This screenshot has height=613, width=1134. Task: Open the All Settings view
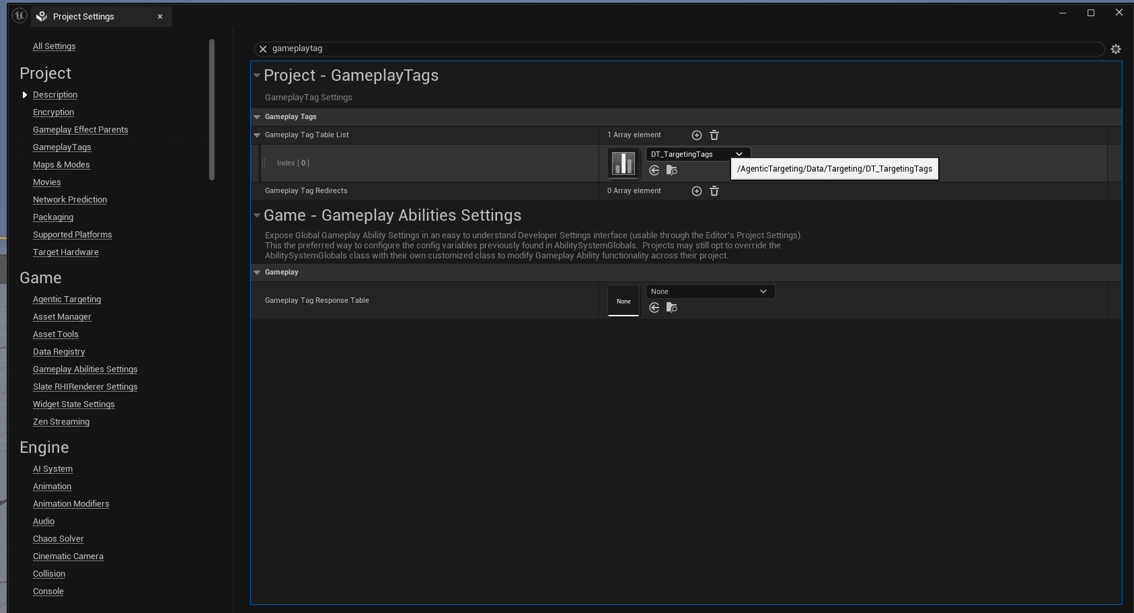point(54,46)
